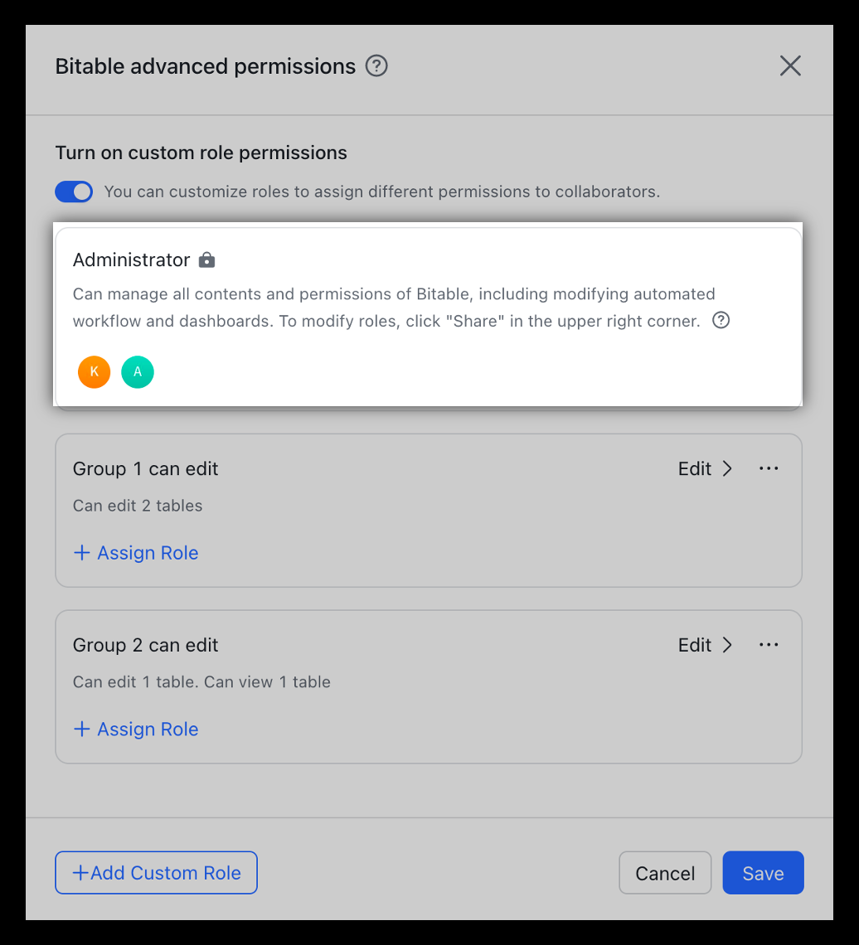Click Add Custom Role button
This screenshot has width=859, height=945.
click(157, 873)
